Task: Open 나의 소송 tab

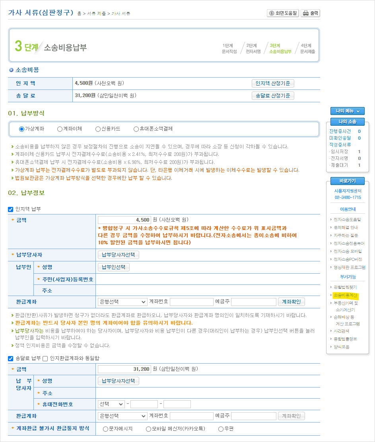Action: (x=348, y=122)
